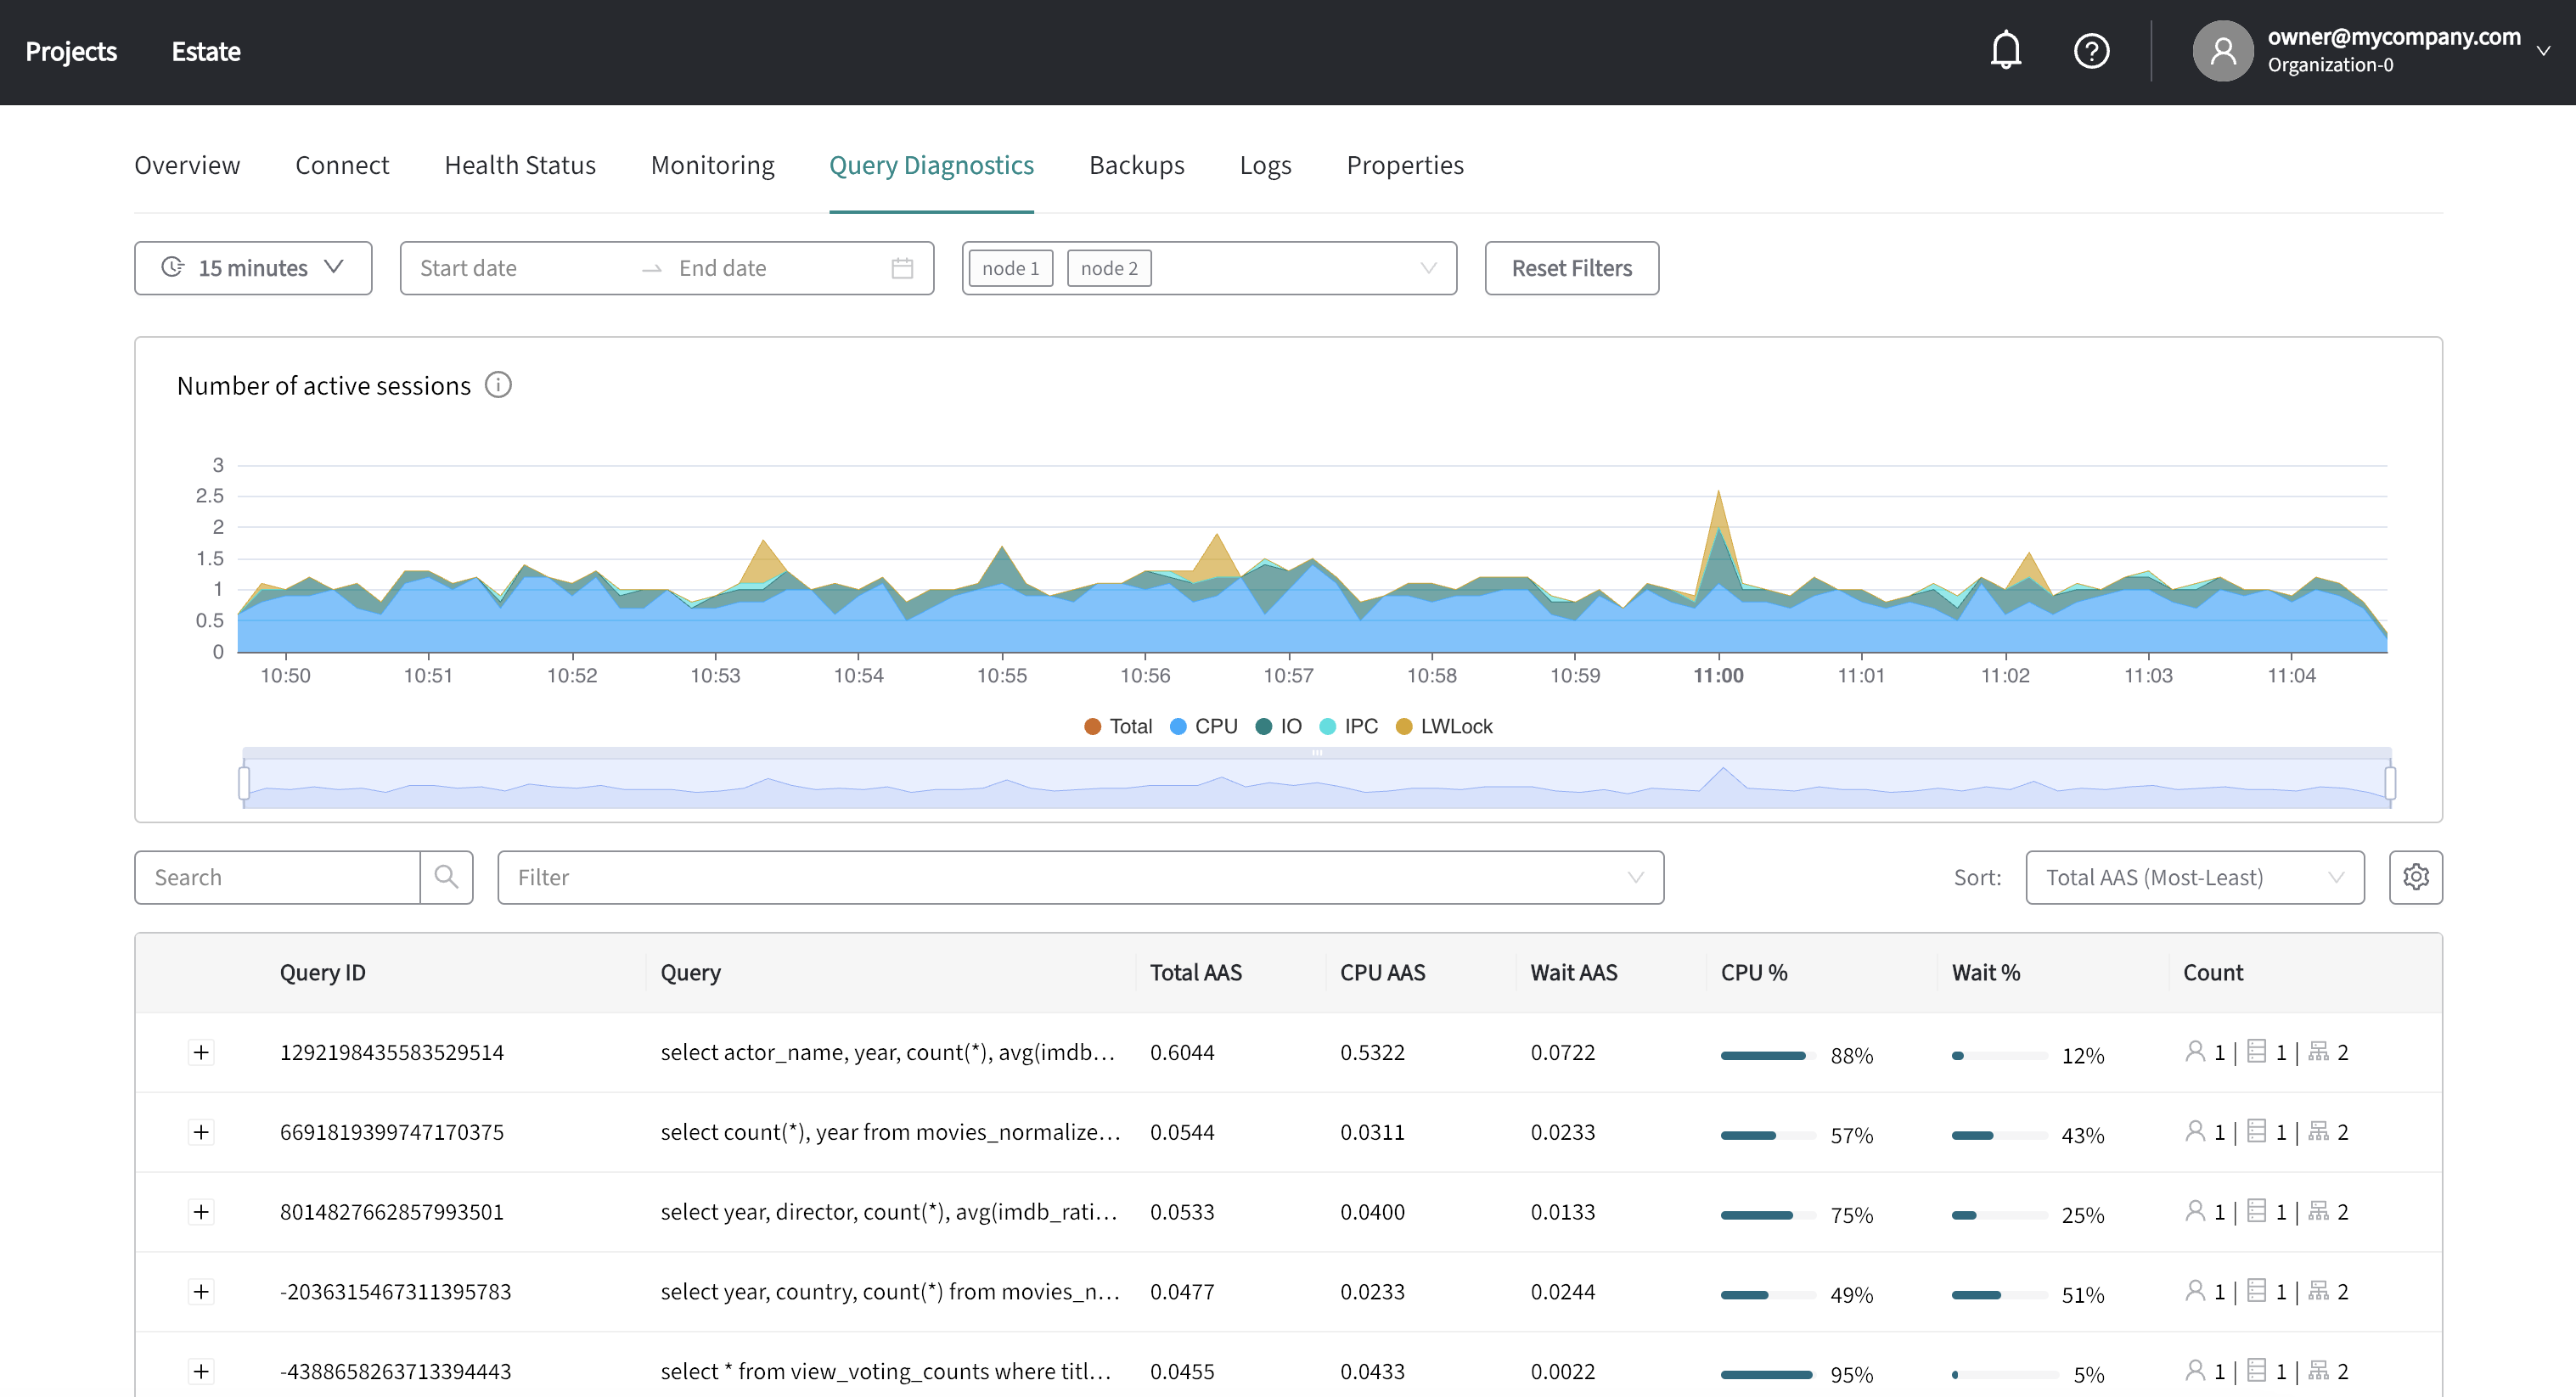
Task: Click the search magnifier icon
Action: 446,878
